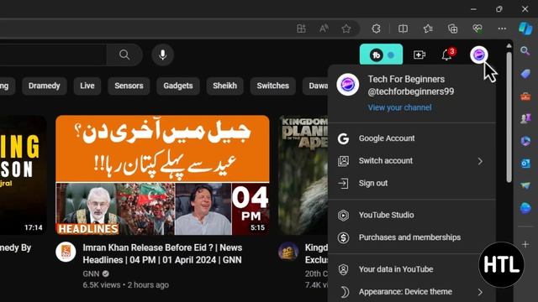Click the Read aloud icon in address bar
The height and width of the screenshot is (302, 538).
324,29
